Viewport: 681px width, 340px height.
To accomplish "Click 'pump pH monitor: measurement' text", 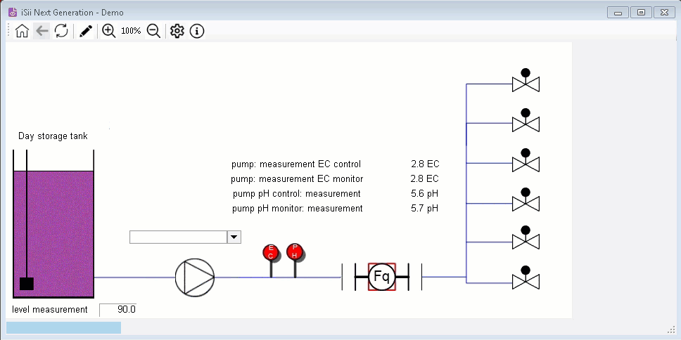I will pyautogui.click(x=298, y=208).
